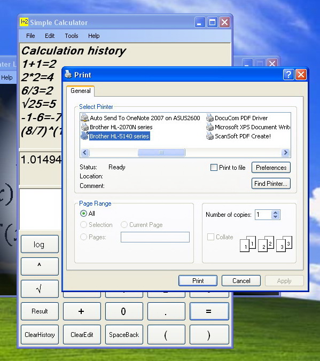
Task: Select the DocuCom PDF Driver printer name
Action: [241, 118]
